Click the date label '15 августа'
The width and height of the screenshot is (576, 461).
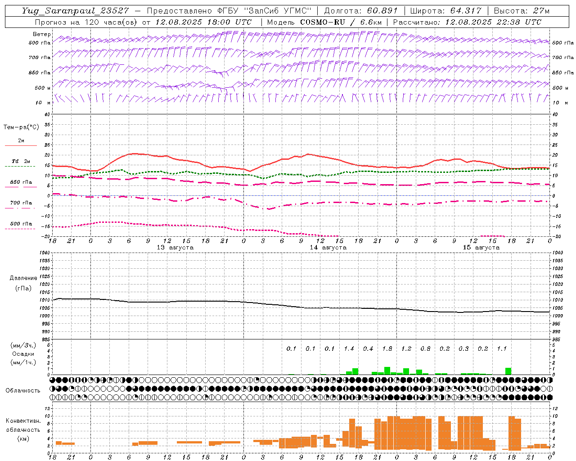[x=481, y=248]
